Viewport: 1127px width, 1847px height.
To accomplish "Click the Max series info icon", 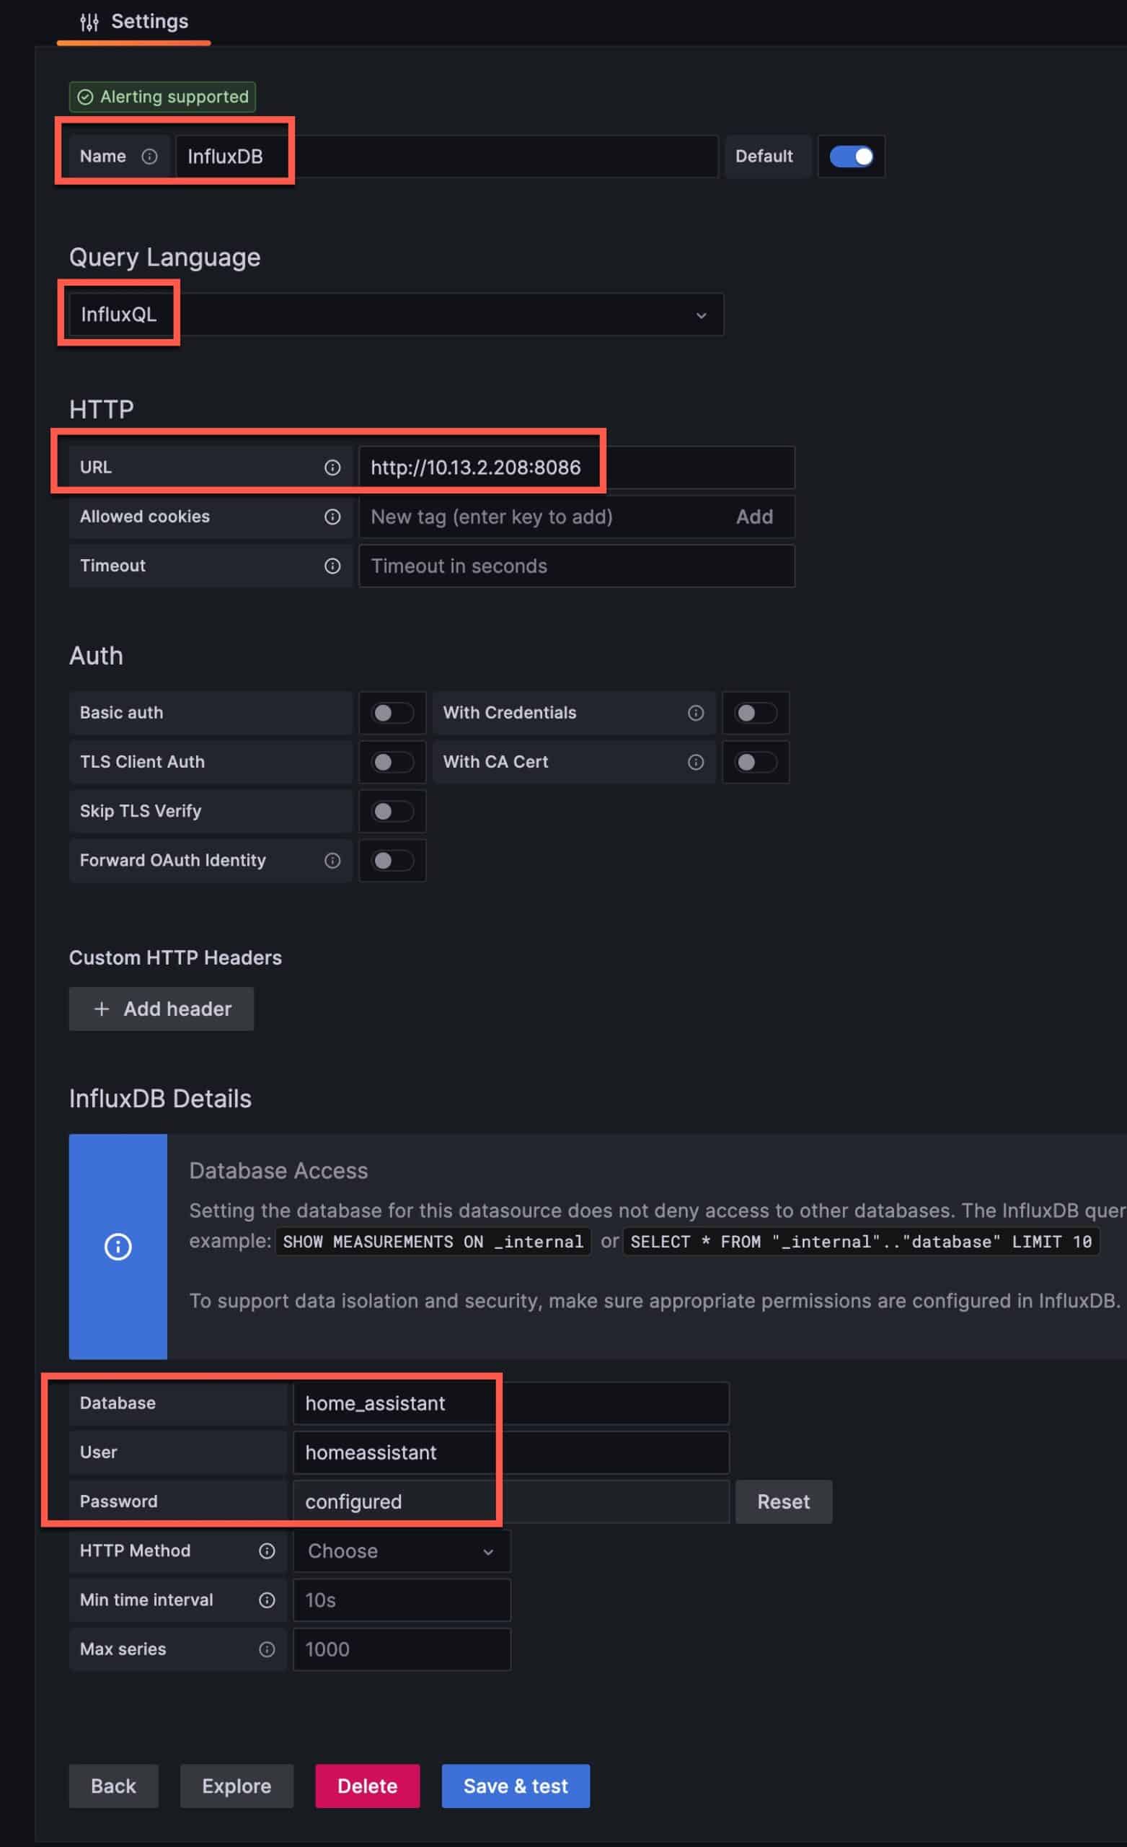I will (x=267, y=1649).
